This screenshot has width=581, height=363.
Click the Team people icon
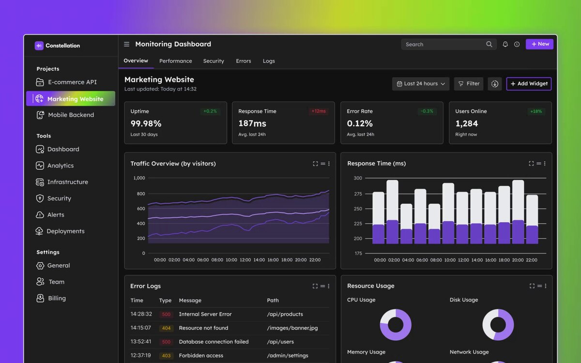40,282
